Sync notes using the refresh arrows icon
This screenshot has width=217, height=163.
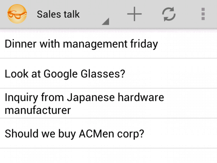(x=169, y=14)
